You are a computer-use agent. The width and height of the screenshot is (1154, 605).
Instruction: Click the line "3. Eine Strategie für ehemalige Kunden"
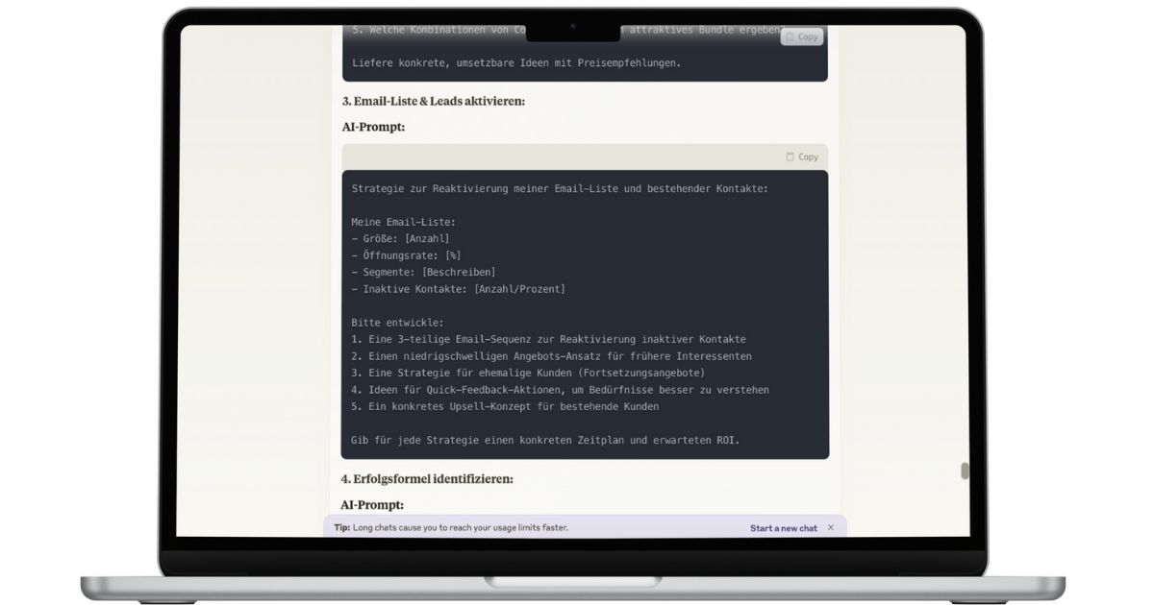click(528, 373)
